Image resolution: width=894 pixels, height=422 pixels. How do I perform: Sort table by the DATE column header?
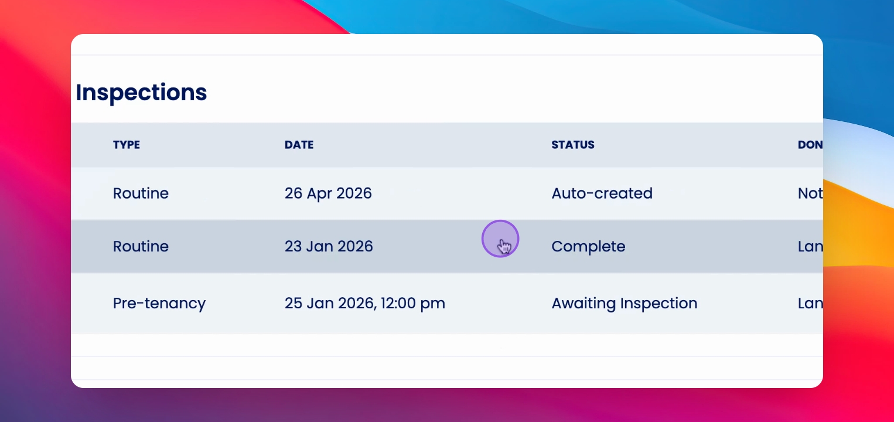tap(299, 145)
